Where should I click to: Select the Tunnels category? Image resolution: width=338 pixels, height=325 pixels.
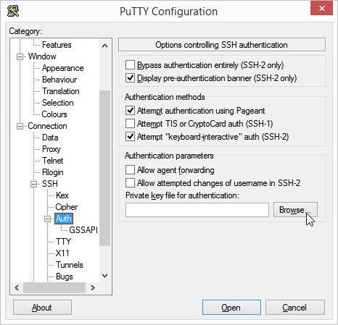tap(70, 265)
